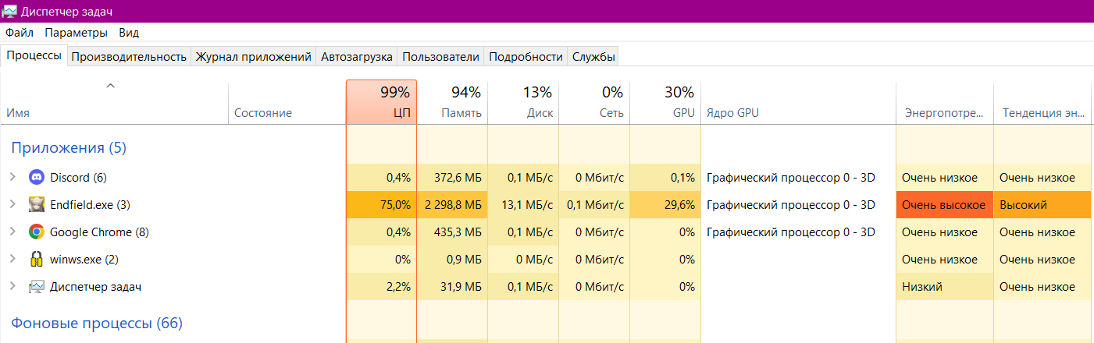
Task: Switch to the Автозагрузка tab
Action: coord(356,57)
